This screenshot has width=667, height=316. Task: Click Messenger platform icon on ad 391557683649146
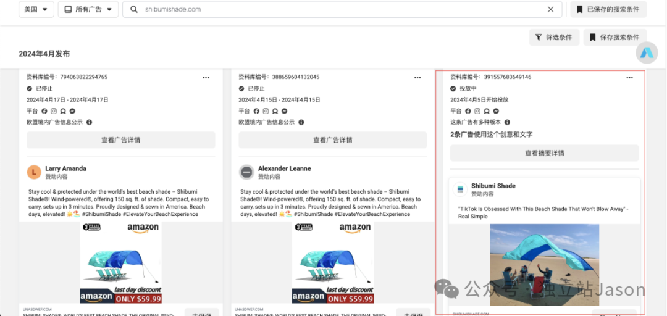click(496, 111)
